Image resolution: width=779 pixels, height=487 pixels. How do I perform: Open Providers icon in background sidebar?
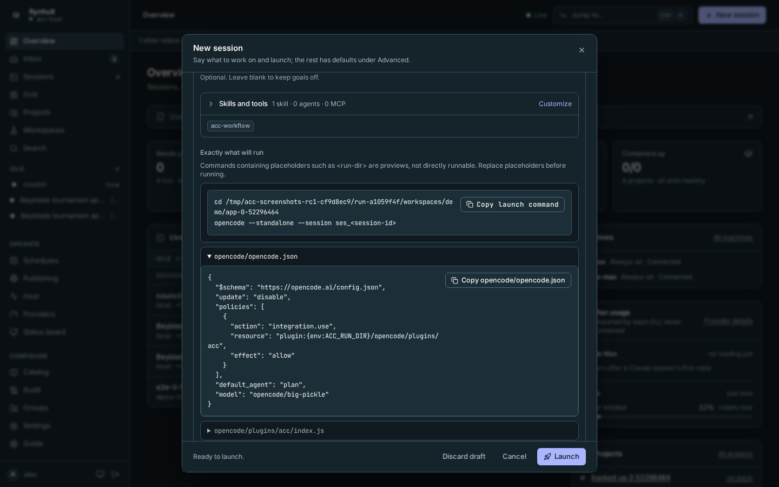click(15, 314)
